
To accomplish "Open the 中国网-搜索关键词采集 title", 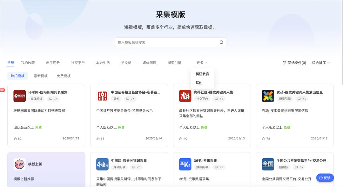I will pos(129,161).
